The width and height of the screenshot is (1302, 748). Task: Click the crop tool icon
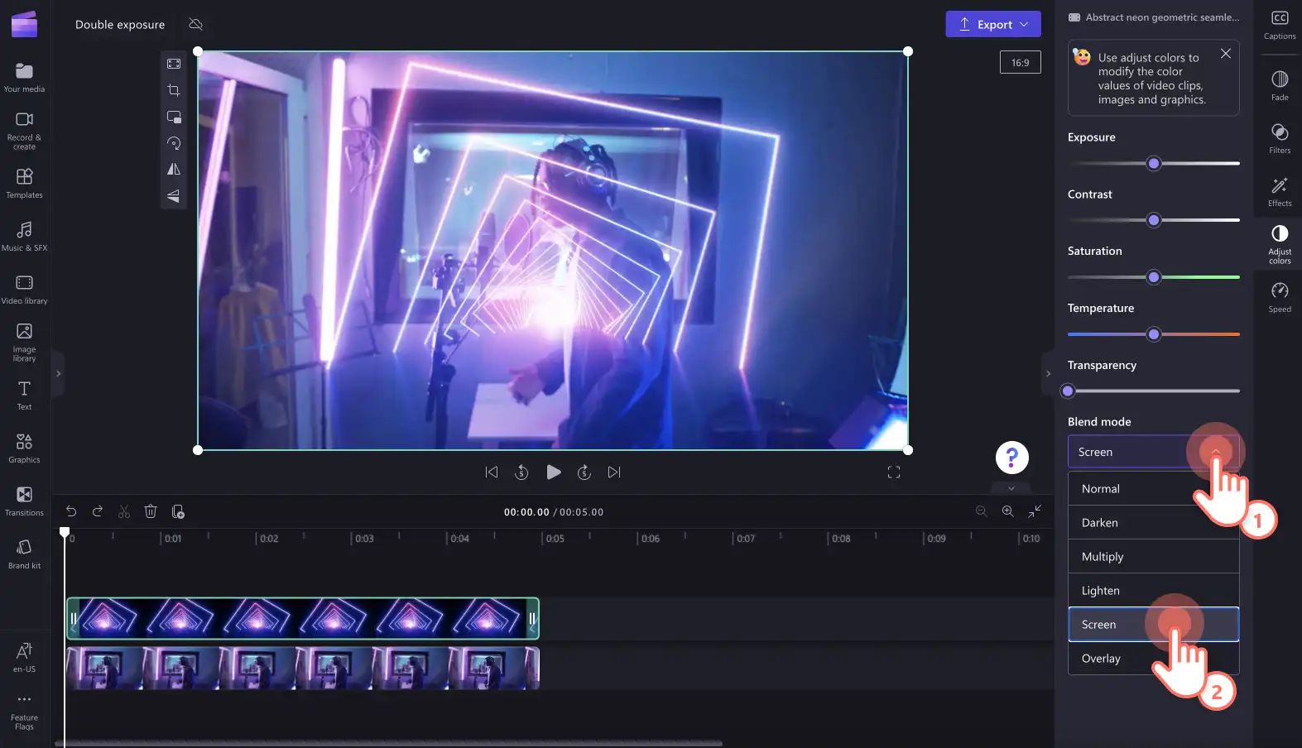point(174,90)
